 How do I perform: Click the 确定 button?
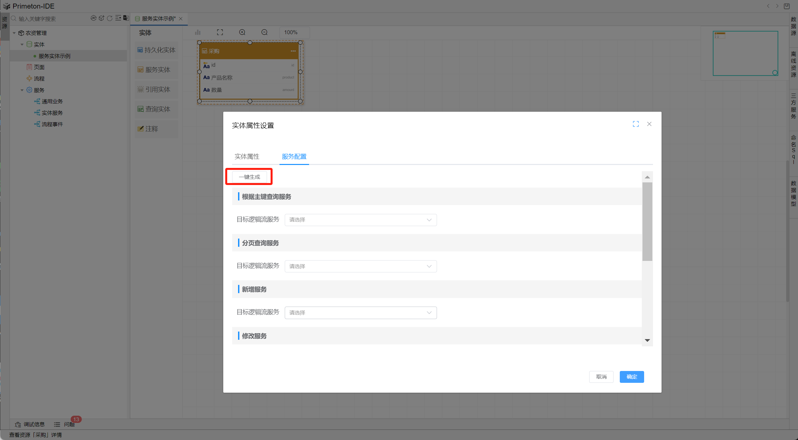point(631,377)
